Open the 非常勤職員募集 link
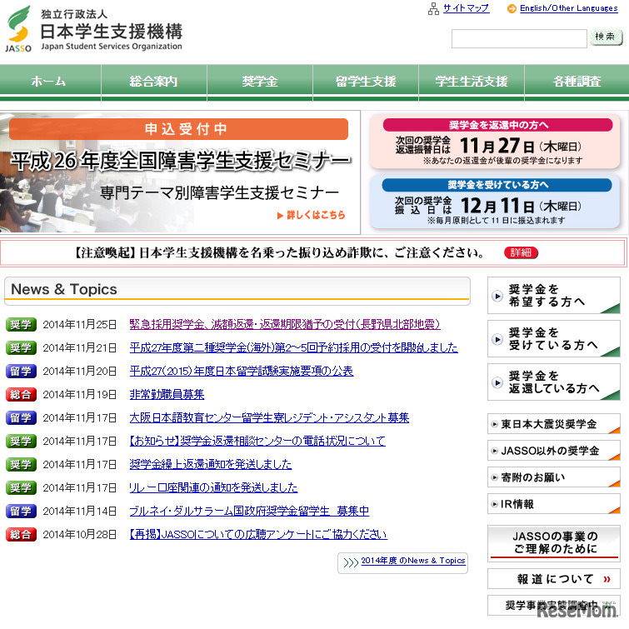This screenshot has height=629, width=629. (167, 394)
